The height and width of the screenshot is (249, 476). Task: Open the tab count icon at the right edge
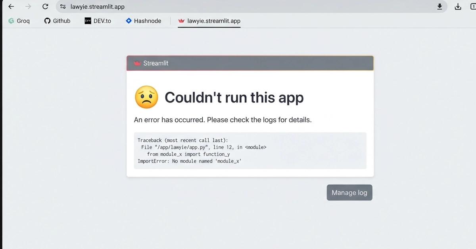click(x=473, y=6)
